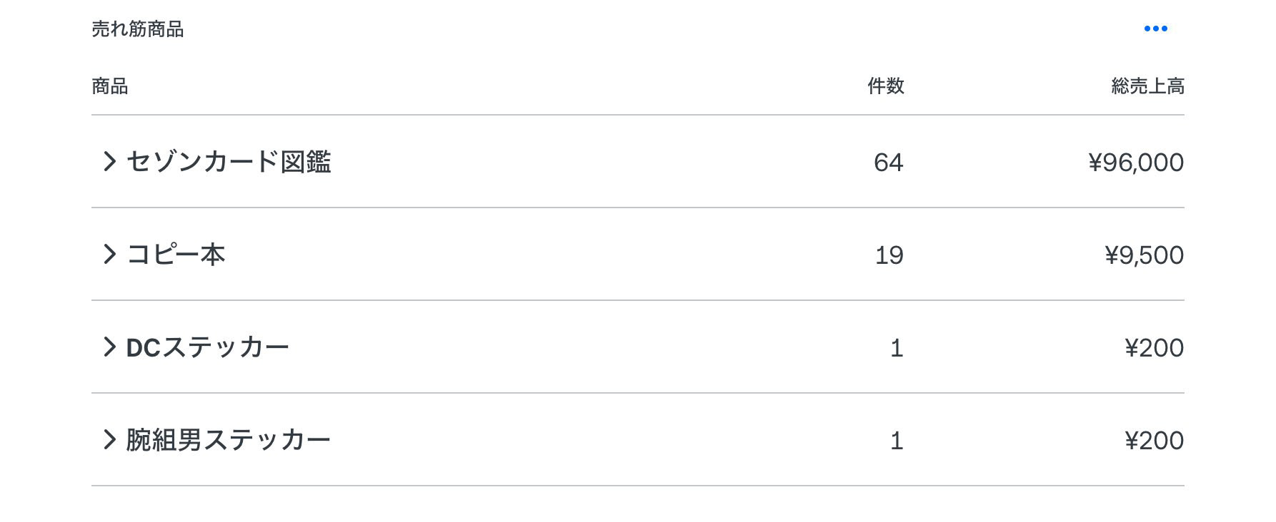
Task: Select the DCステッカー product name
Action: (x=207, y=347)
